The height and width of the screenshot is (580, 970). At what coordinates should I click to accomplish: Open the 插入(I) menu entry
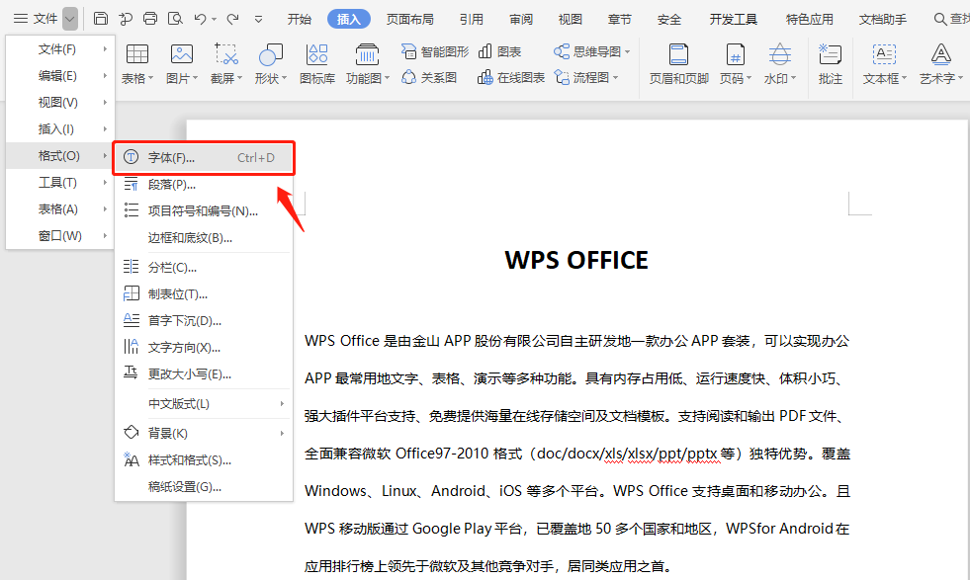click(x=60, y=128)
